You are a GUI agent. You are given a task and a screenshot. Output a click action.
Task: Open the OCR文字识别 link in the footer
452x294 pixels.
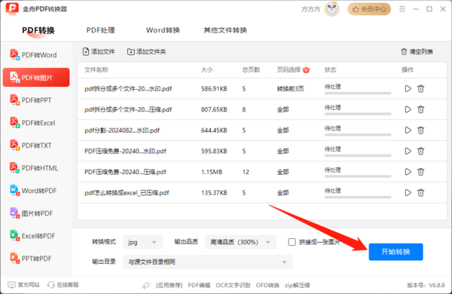click(233, 286)
